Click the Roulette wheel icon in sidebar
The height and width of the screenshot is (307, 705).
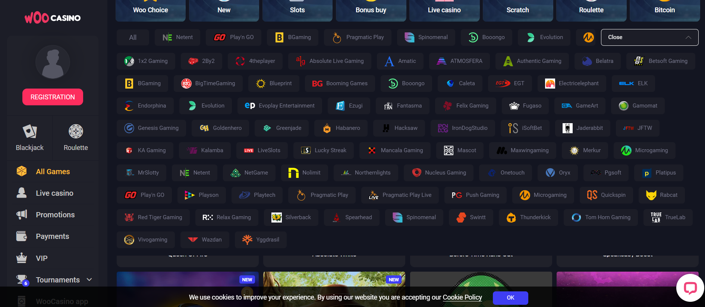76,131
